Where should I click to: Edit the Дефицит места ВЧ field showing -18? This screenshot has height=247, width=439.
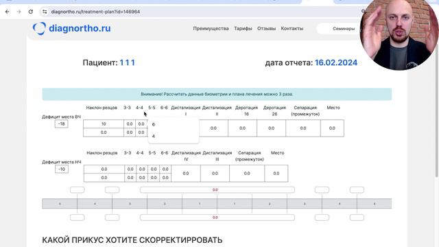pos(61,123)
